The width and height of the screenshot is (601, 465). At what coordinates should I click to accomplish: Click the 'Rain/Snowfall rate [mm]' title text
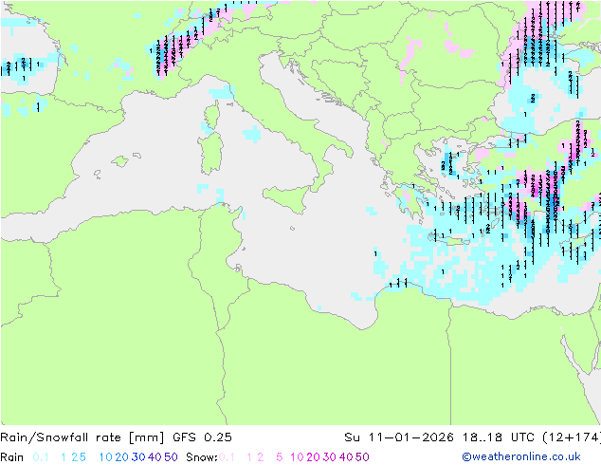pos(82,437)
